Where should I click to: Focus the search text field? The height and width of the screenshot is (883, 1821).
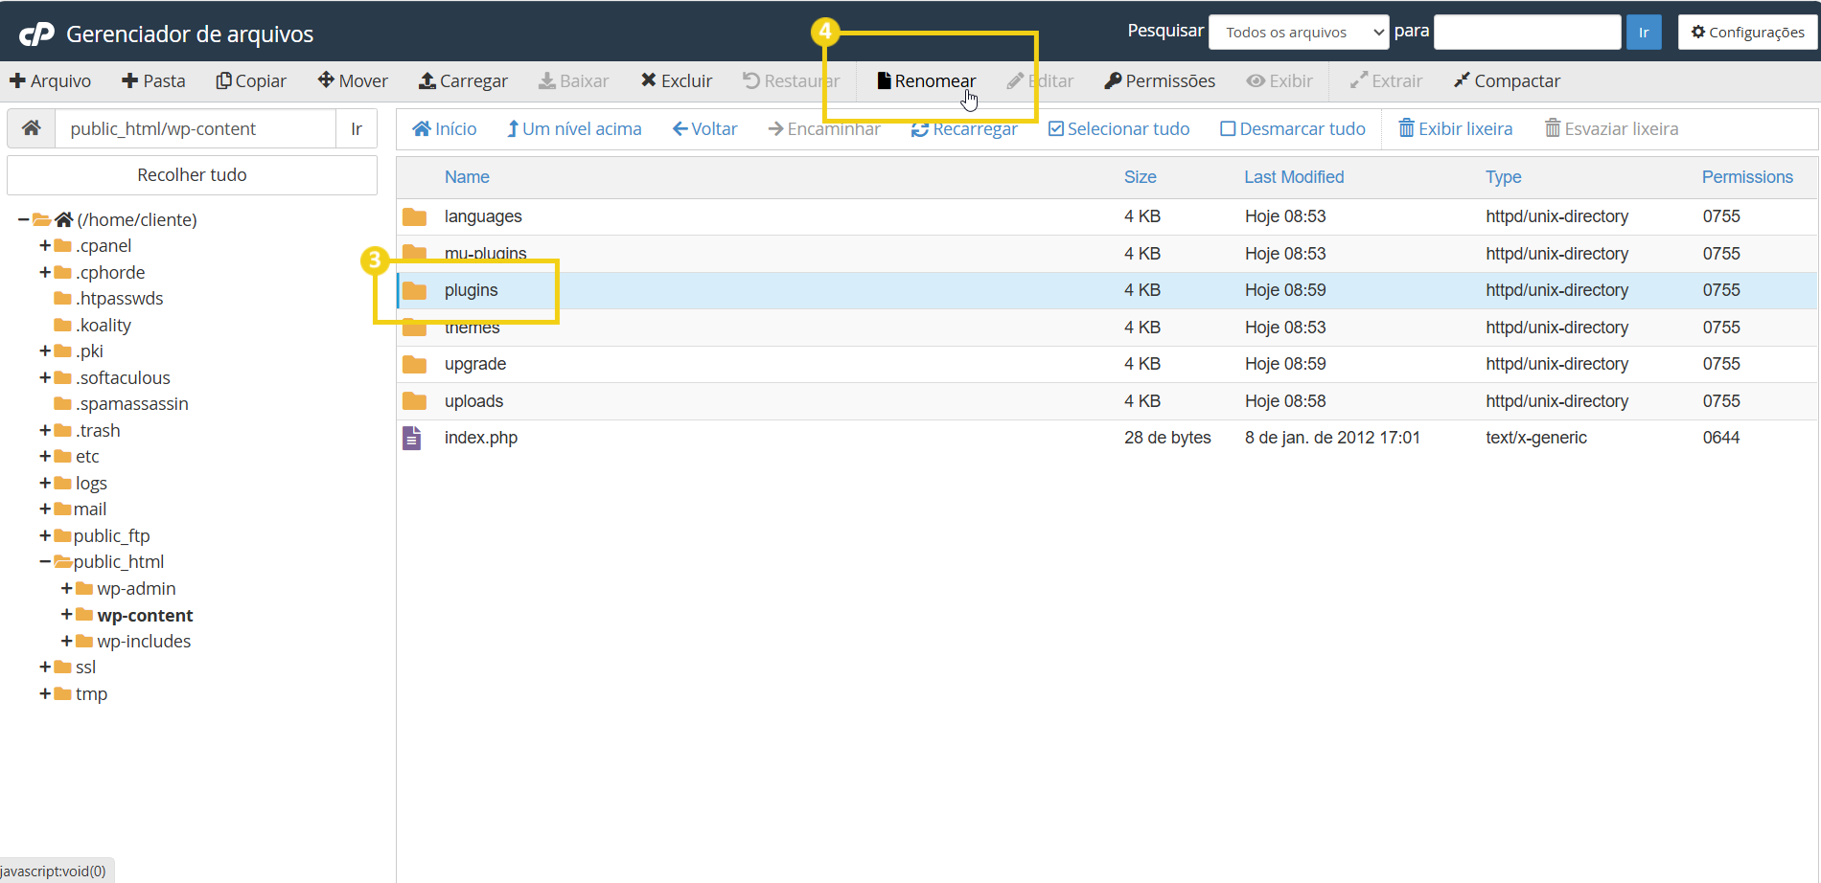tap(1528, 33)
